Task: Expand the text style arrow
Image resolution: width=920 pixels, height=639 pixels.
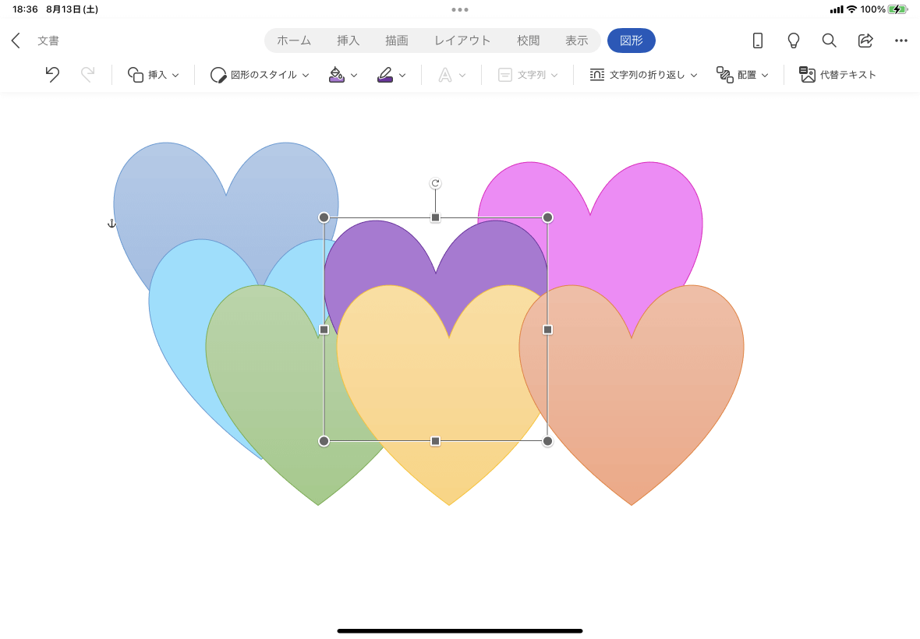Action: click(x=462, y=75)
